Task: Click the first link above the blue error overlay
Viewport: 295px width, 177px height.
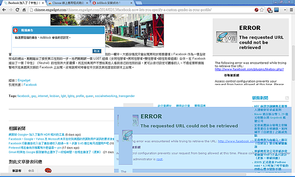Action: coord(164,106)
